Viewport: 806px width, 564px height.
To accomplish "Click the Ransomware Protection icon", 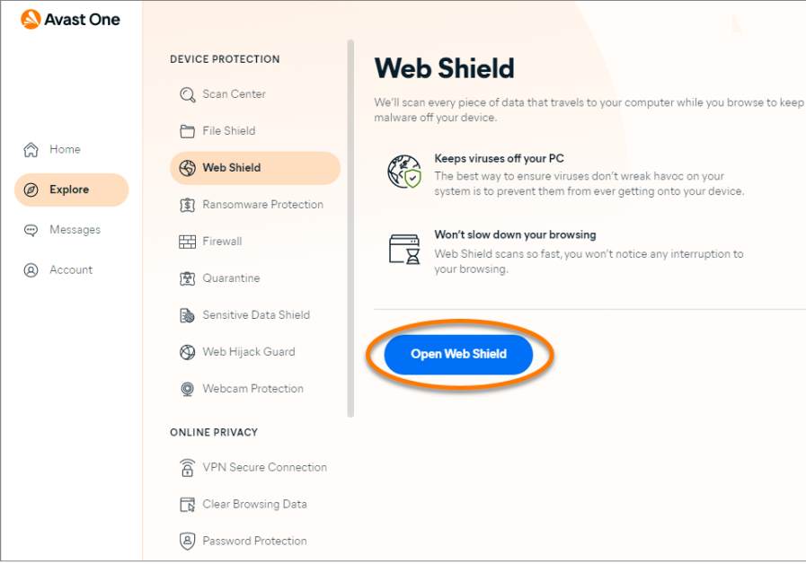I will tap(187, 205).
